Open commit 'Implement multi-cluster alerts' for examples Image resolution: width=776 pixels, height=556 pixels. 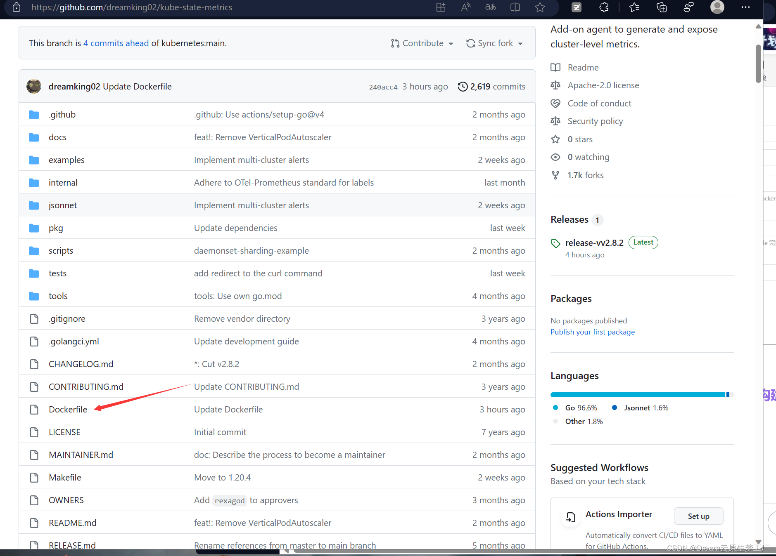pos(252,160)
